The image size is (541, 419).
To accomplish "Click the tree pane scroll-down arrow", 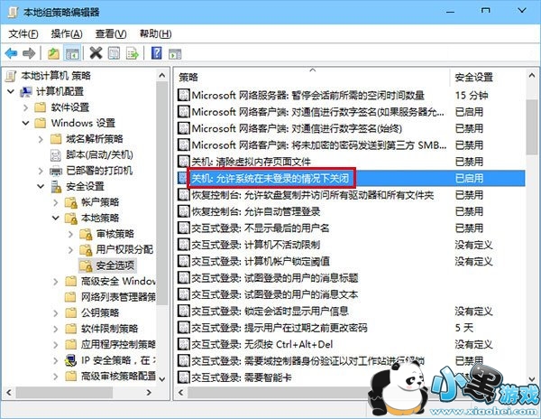I will (x=161, y=379).
